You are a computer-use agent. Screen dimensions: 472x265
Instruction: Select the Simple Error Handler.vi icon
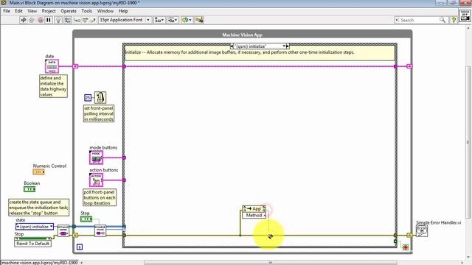point(422,230)
